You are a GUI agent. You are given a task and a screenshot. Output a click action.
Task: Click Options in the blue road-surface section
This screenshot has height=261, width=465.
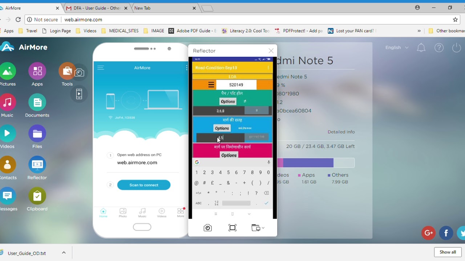coord(222,128)
